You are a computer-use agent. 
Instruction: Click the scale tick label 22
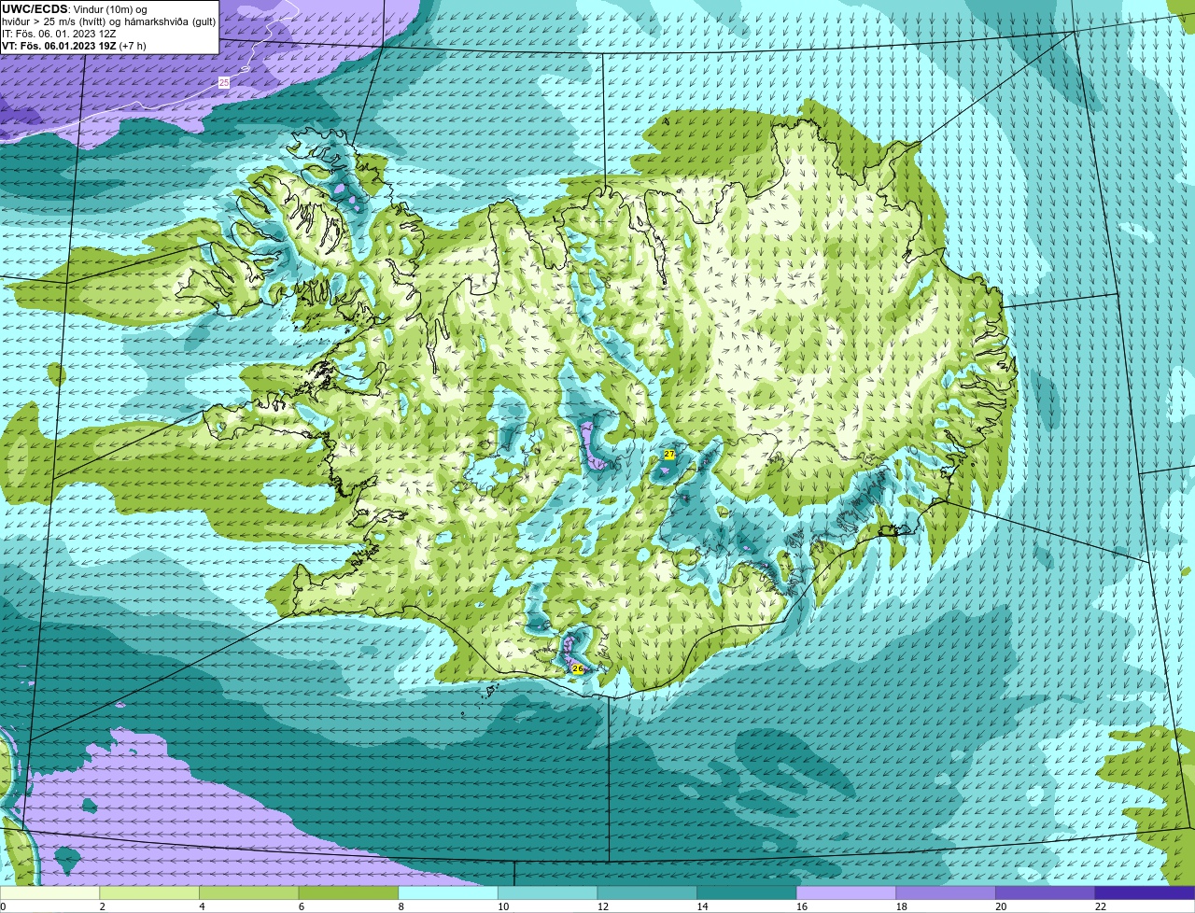point(1101,906)
